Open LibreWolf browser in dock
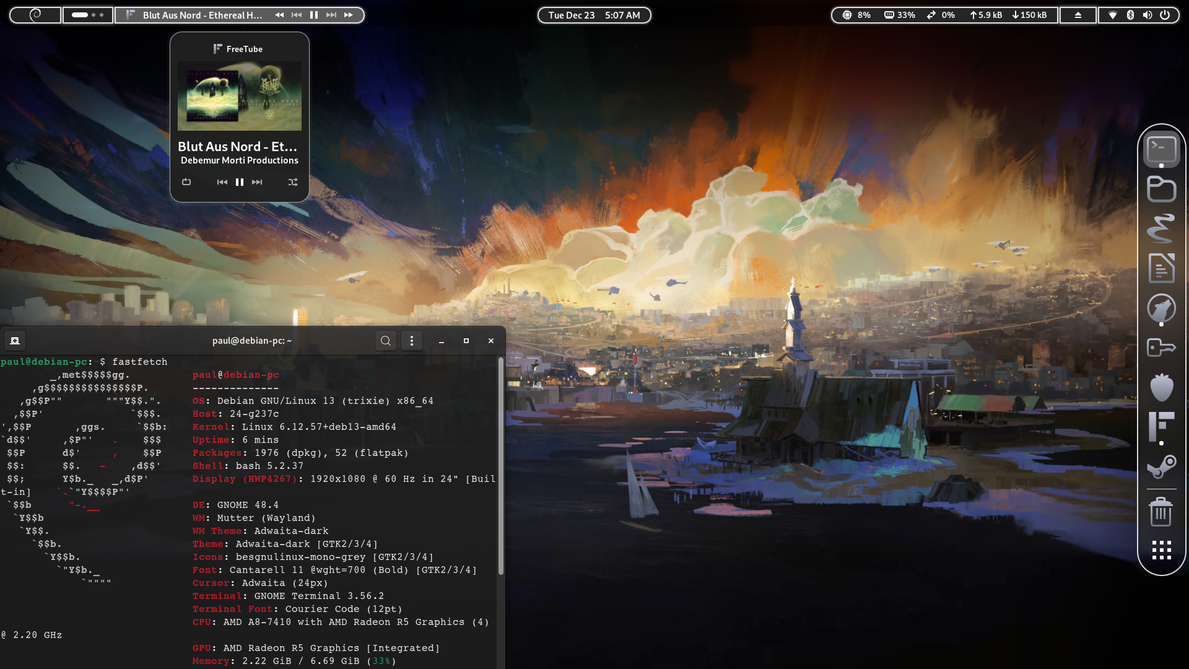Image resolution: width=1189 pixels, height=669 pixels. 1161,308
